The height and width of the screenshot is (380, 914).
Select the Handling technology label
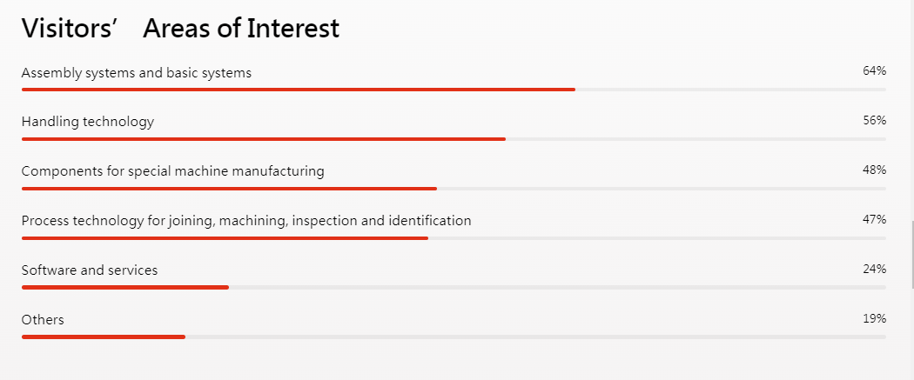pyautogui.click(x=87, y=122)
